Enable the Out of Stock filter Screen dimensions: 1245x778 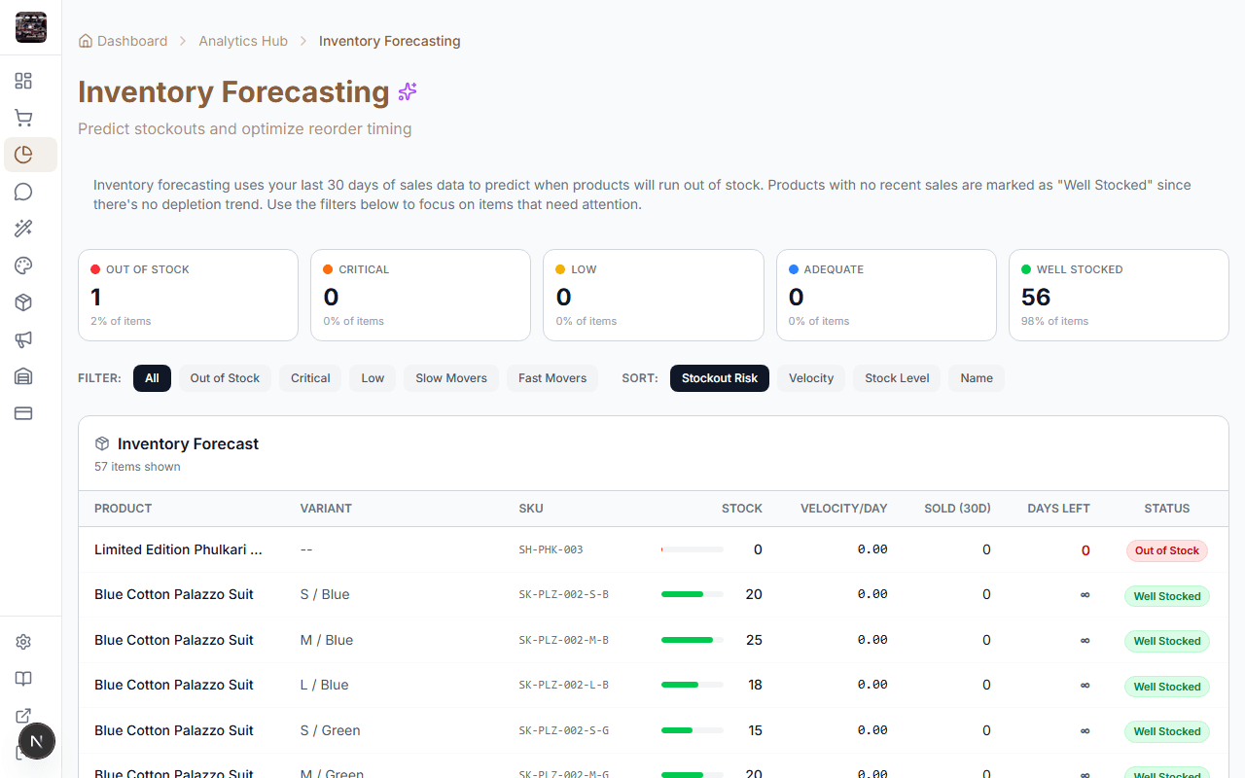tap(225, 377)
